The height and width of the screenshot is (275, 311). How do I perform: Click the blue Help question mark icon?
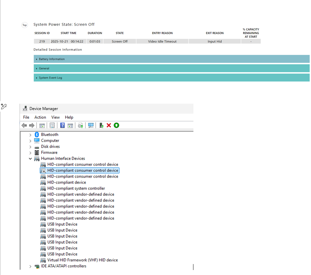pyautogui.click(x=63, y=125)
